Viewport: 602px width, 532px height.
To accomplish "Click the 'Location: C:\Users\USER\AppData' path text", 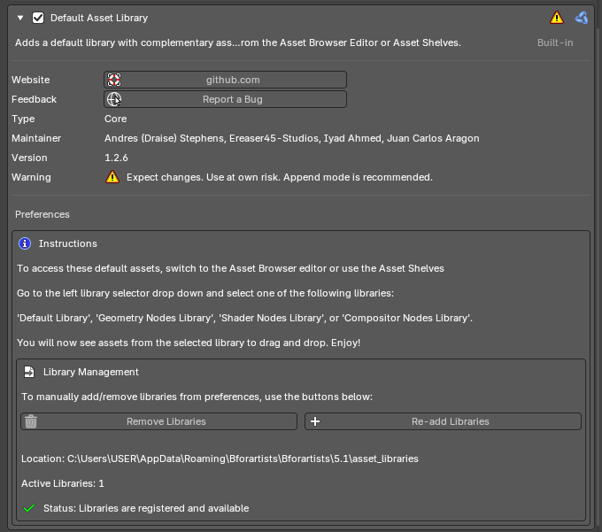I will tap(220, 459).
